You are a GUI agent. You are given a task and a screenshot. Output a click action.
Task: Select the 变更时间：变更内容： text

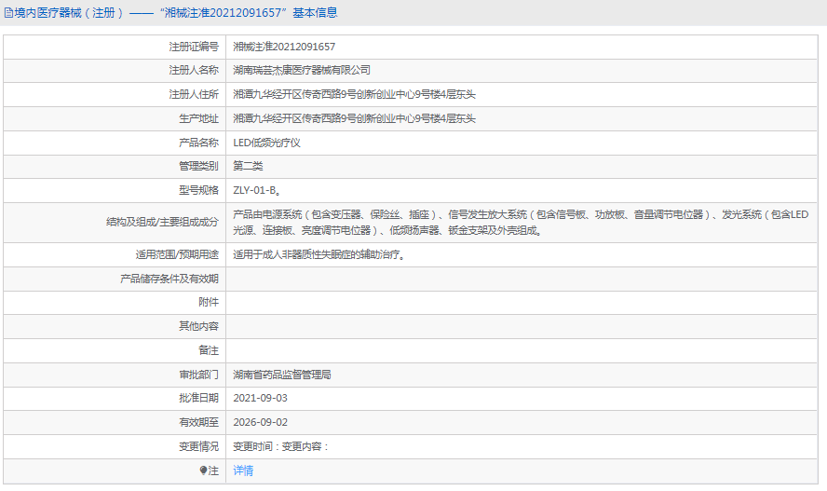[281, 446]
